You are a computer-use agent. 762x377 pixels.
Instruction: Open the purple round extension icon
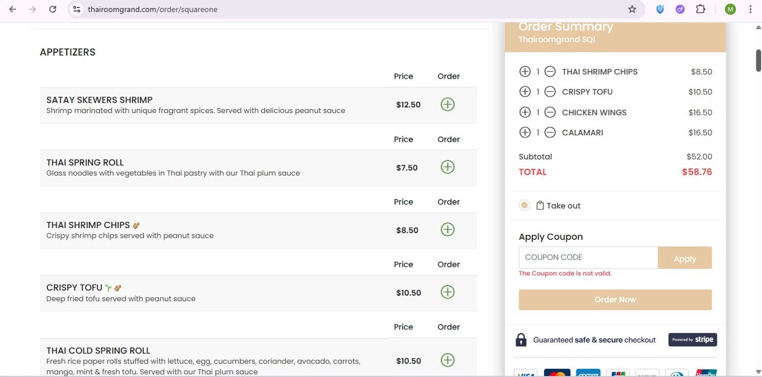tap(680, 9)
